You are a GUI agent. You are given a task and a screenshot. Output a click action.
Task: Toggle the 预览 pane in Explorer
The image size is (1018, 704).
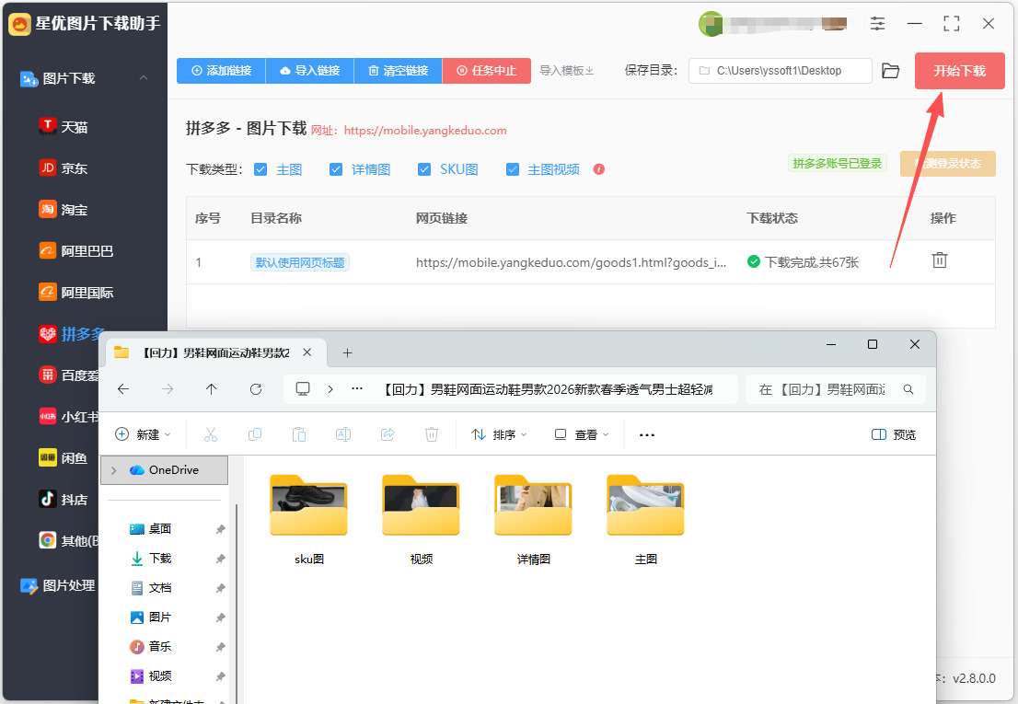[x=894, y=434]
